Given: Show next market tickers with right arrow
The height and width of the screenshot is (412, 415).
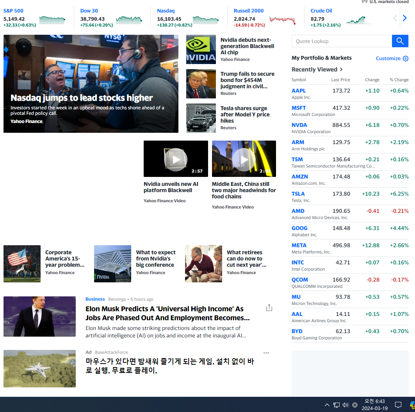Looking at the screenshot, I should (x=404, y=18).
